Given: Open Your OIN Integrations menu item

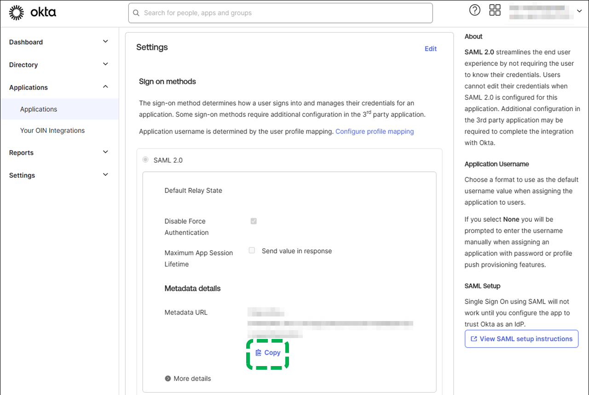Looking at the screenshot, I should pyautogui.click(x=52, y=130).
